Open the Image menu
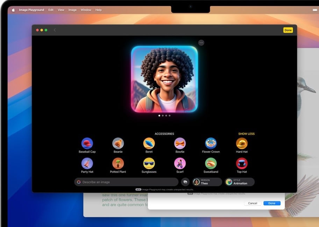 pos(72,10)
